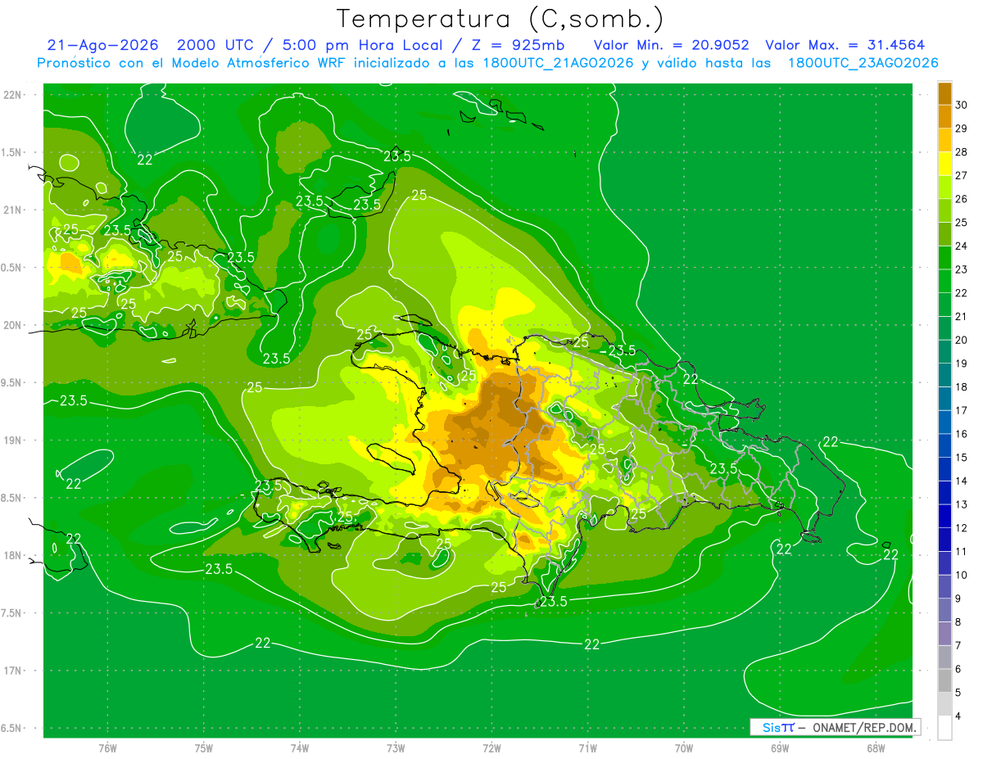Click the '76W' longitude axis label
The image size is (983, 759).
click(x=107, y=748)
